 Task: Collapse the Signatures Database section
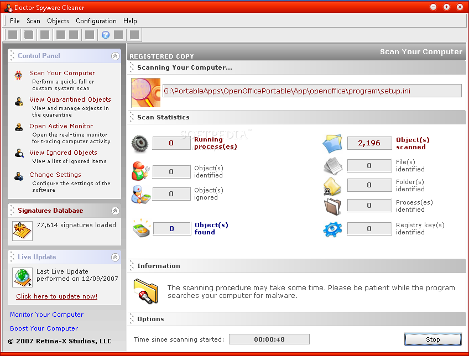115,211
